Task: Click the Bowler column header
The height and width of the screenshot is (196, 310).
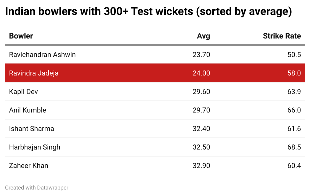Action: tap(21, 36)
